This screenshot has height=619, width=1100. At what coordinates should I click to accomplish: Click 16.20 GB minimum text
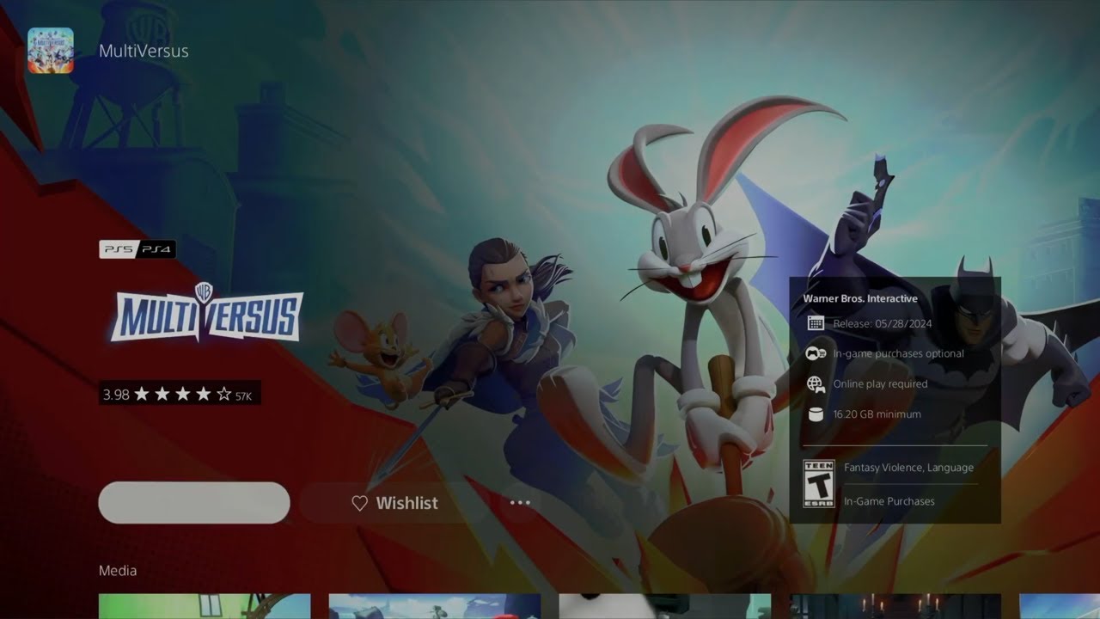pyautogui.click(x=877, y=414)
